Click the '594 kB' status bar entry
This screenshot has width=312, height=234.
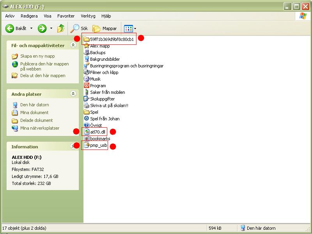click(x=215, y=228)
